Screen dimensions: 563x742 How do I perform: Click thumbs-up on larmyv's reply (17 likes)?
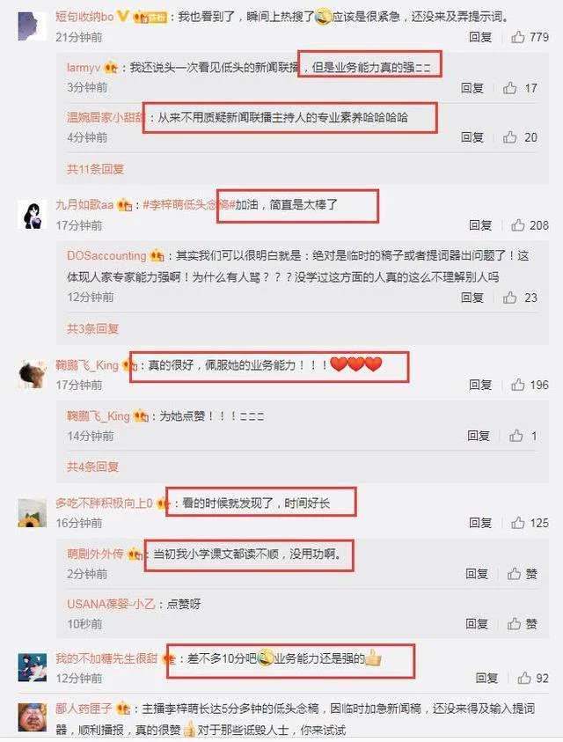click(x=509, y=87)
